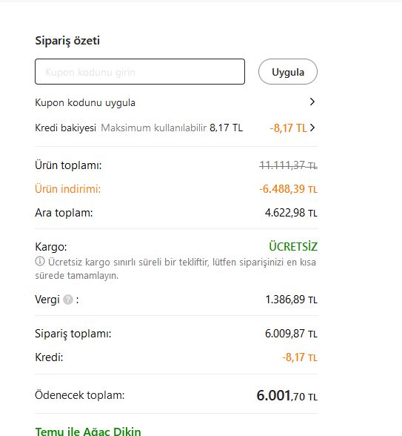
Task: Expand credit balance options with -8,17 TL chevron
Action: pyautogui.click(x=312, y=128)
